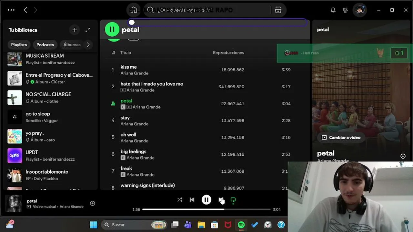Open Ariana Grande in the now-playing bar
The image size is (413, 232).
[x=71, y=207]
